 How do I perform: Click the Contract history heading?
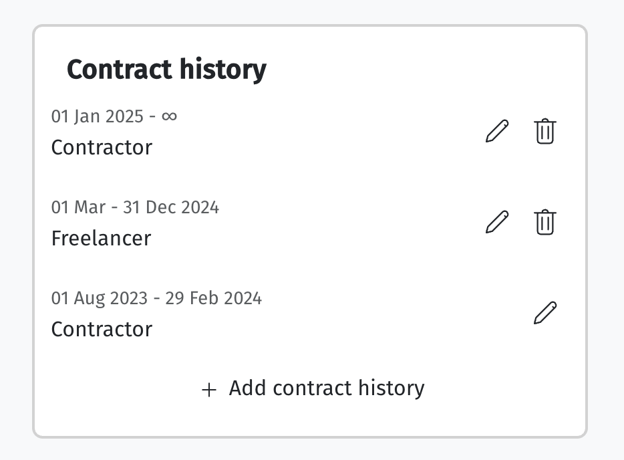pyautogui.click(x=166, y=70)
